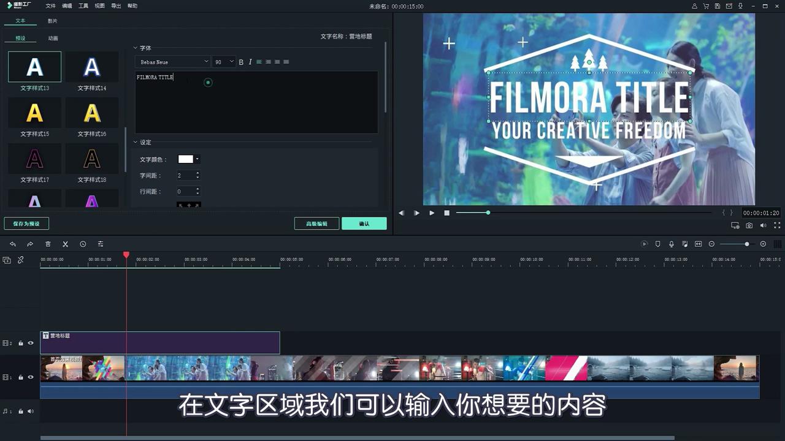This screenshot has width=785, height=441.
Task: Click the preview playback progress slider
Action: click(488, 213)
